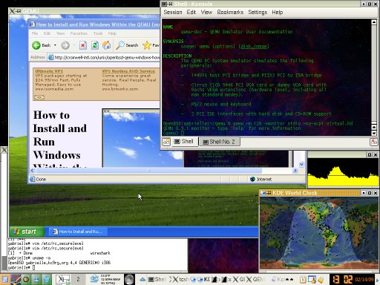Screen dimensions: 380x285
Task: Open the Konsole Settings menu
Action: (258, 12)
